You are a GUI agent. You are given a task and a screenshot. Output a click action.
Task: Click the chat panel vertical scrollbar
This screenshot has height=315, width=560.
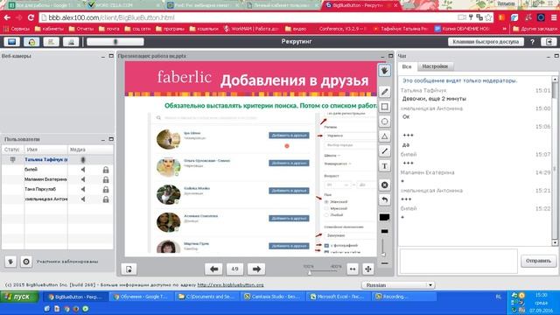[x=555, y=161]
